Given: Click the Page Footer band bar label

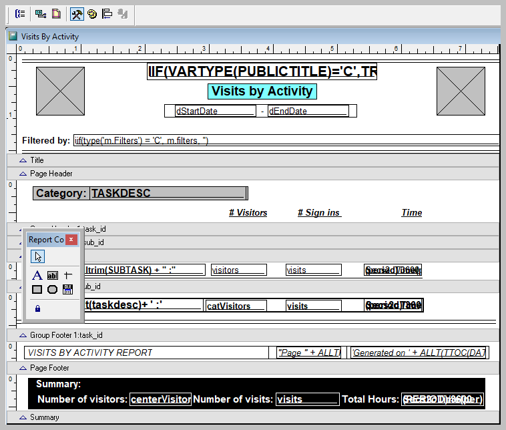Looking at the screenshot, I should click(x=49, y=368).
